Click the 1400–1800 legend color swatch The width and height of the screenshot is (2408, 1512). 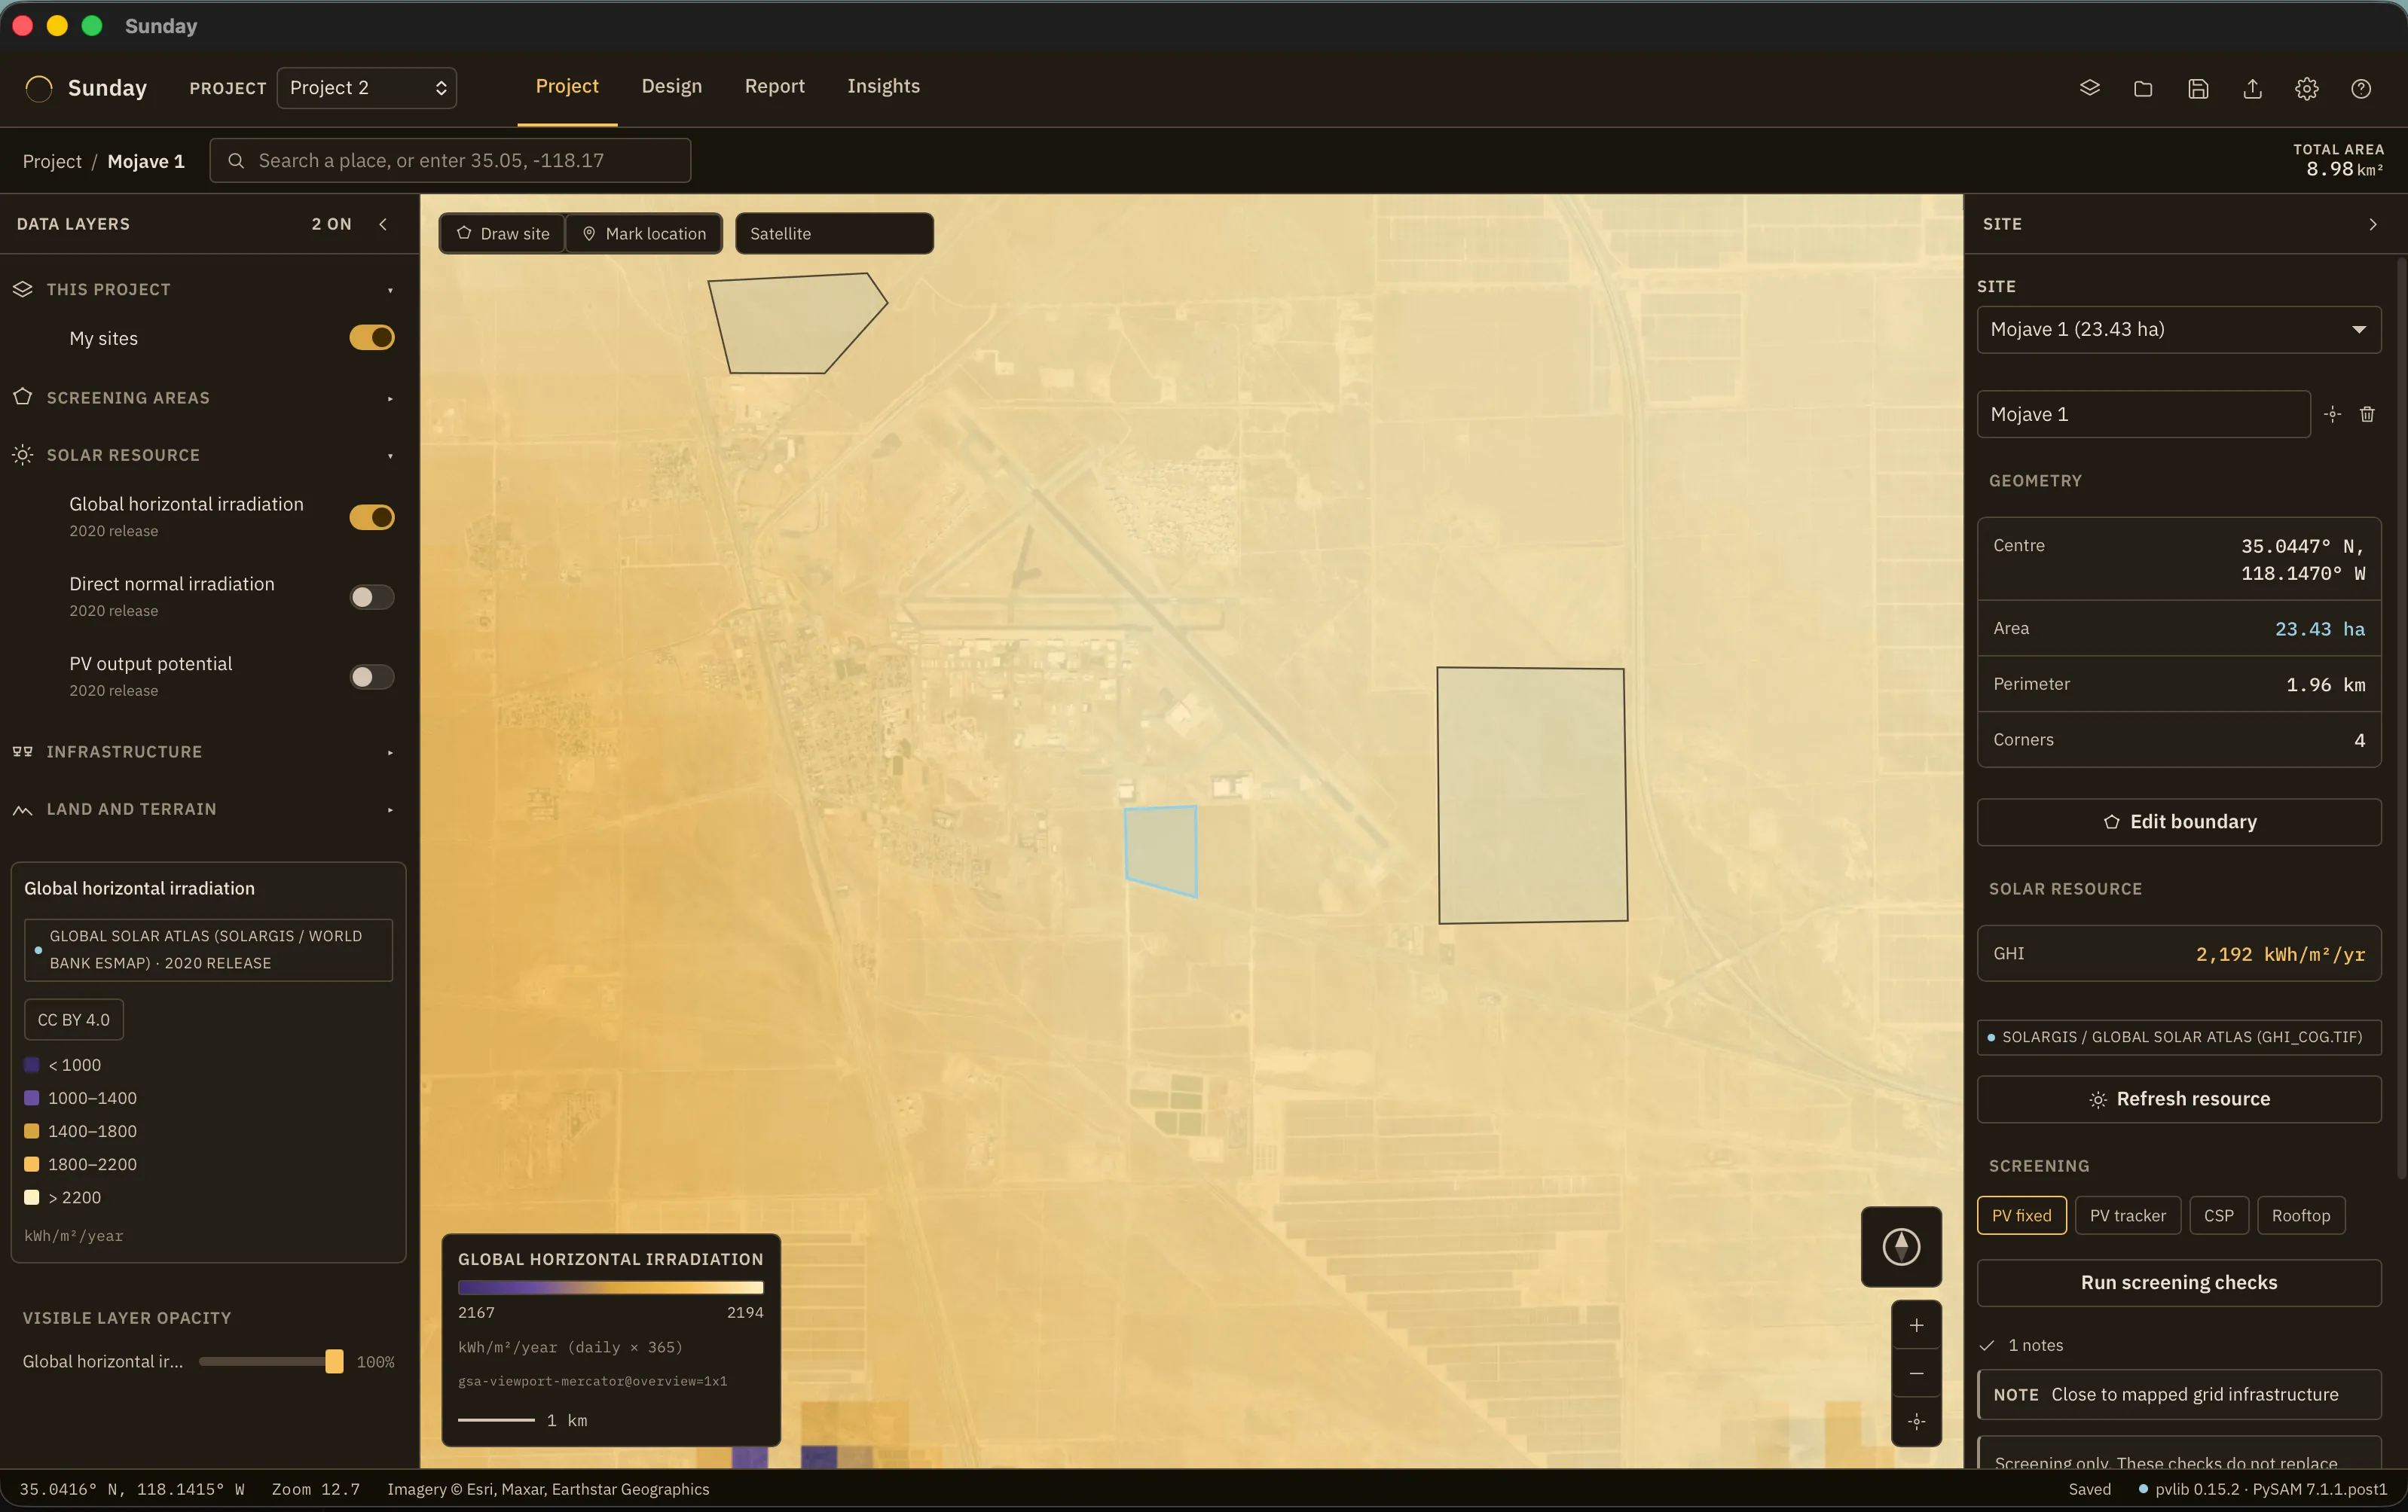31,1130
